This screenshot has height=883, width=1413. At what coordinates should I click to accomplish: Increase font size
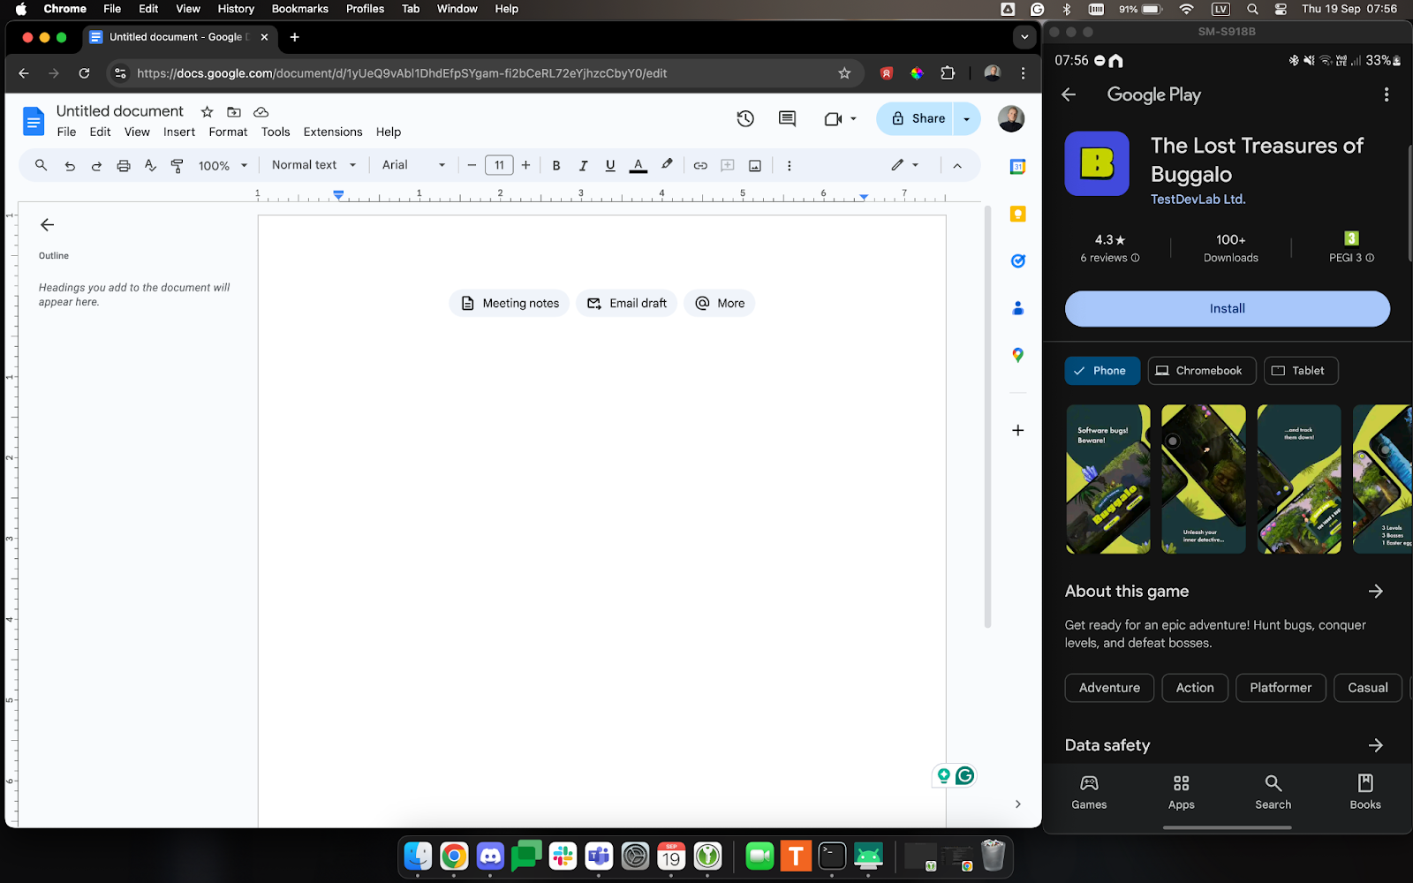(x=526, y=165)
